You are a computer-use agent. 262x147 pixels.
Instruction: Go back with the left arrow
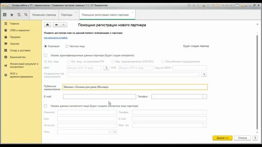click(x=56, y=25)
